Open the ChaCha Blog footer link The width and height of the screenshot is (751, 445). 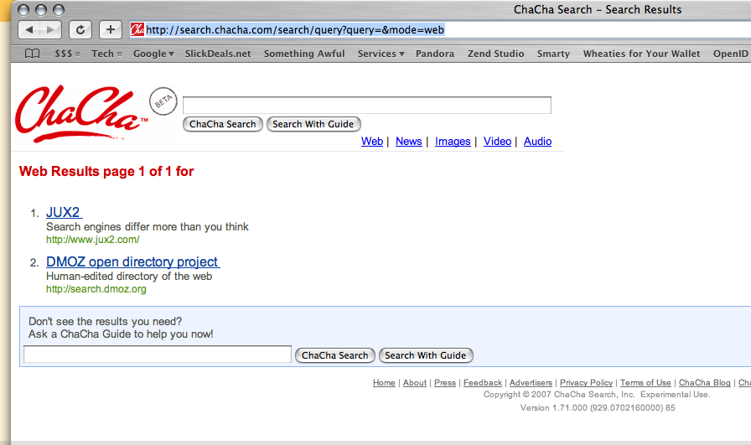pos(705,383)
